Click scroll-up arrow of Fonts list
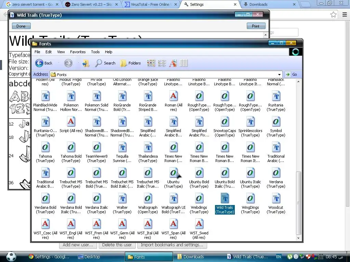Screen dimensions: 350x262 (x=298, y=82)
